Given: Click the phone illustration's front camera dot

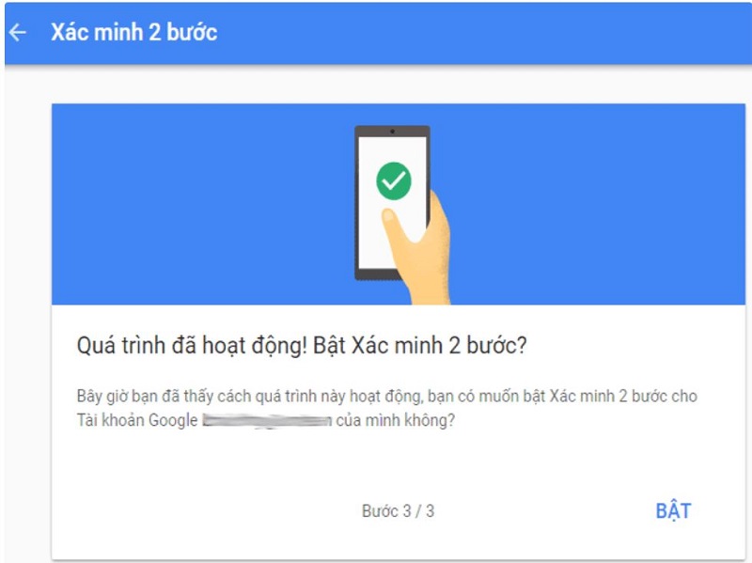Looking at the screenshot, I should pyautogui.click(x=392, y=131).
